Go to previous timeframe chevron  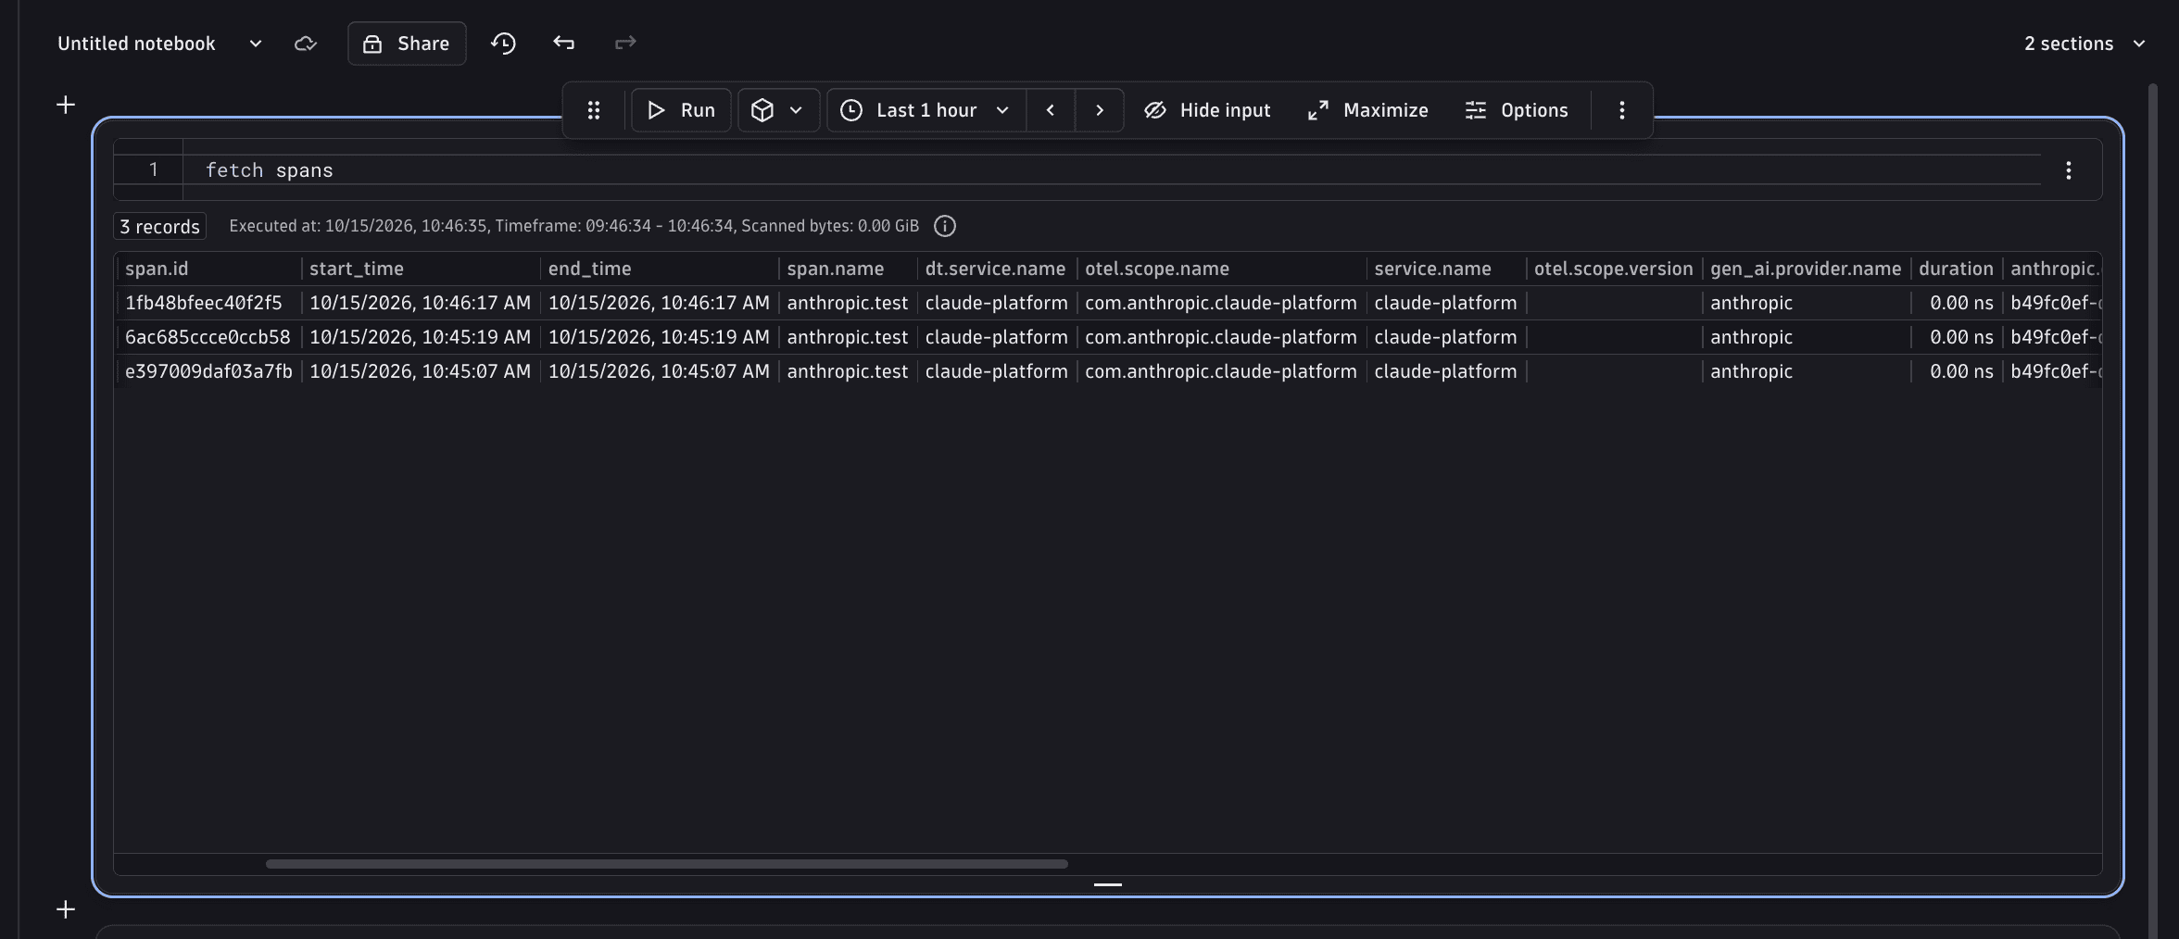point(1050,110)
